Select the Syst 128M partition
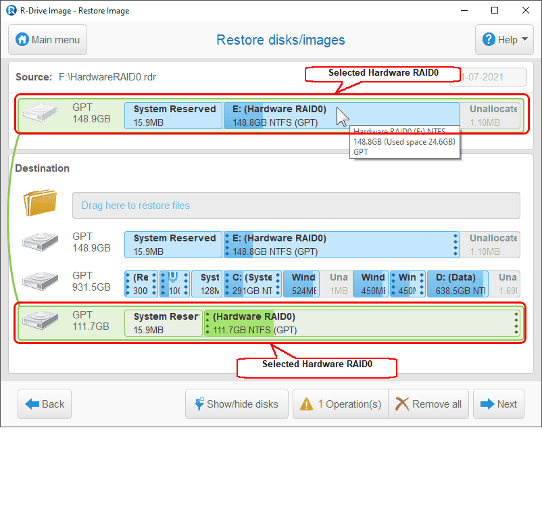Viewport: 542px width, 505px height. (x=207, y=284)
